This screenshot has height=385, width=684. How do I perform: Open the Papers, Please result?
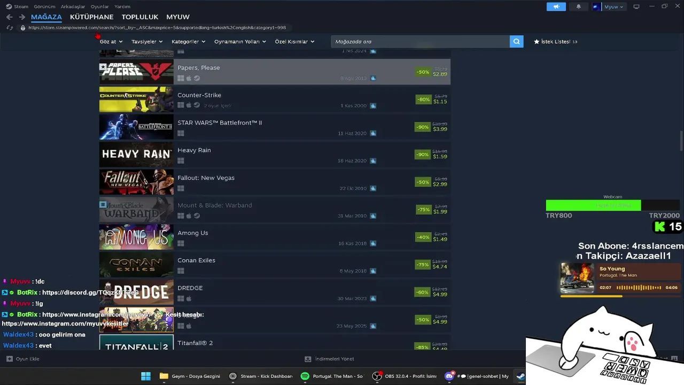pyautogui.click(x=275, y=72)
